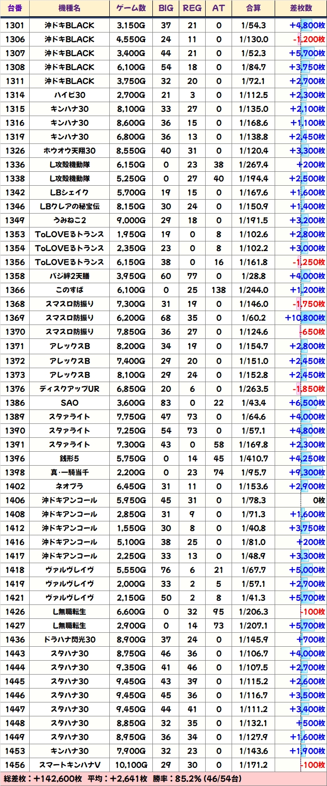The height and width of the screenshot is (786, 327).
Task: Click the 1/410.7 combined probability cell
Action: coord(253,459)
